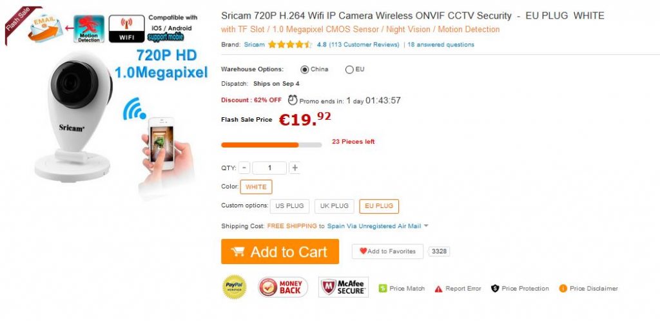The width and height of the screenshot is (660, 324).
Task: Click the orange Price Disclaimer info icon
Action: point(563,289)
